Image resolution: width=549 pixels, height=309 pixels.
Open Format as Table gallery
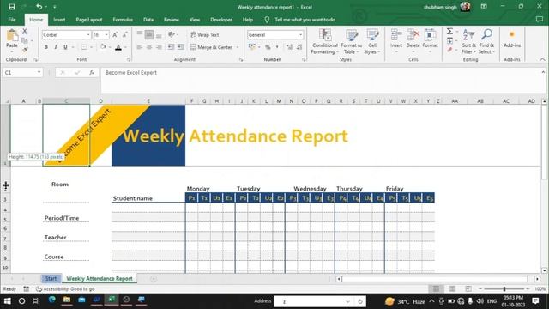351,41
